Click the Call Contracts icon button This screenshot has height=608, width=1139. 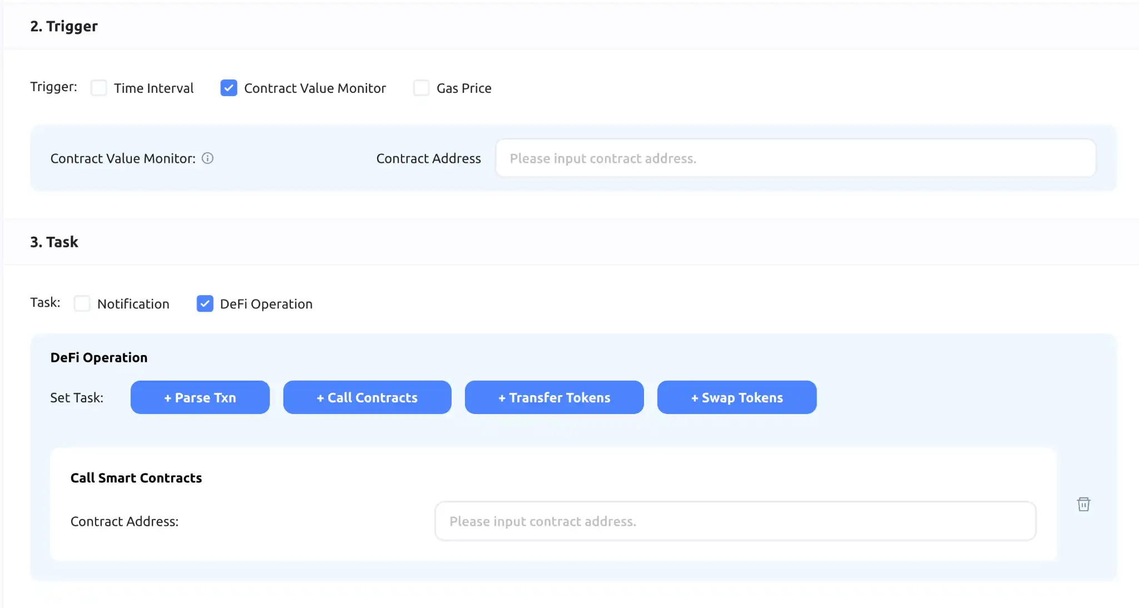coord(367,397)
